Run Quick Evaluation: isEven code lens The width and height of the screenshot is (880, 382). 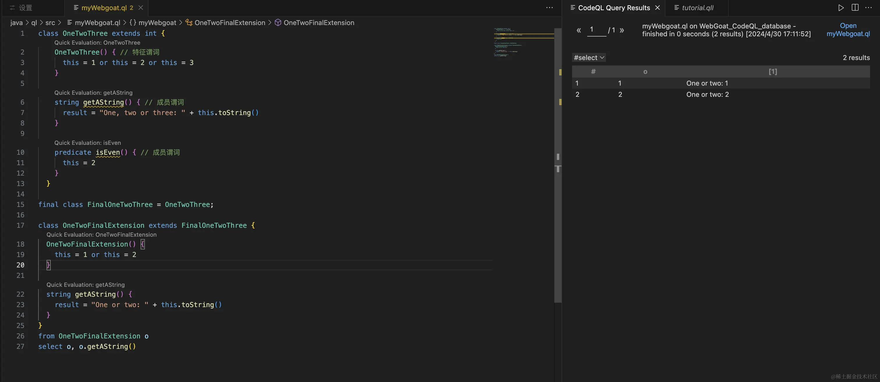point(88,143)
